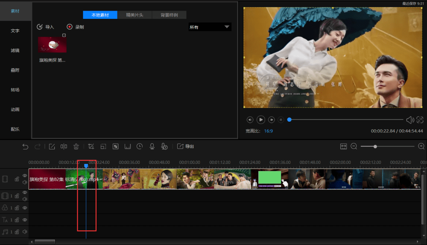This screenshot has width=427, height=245.
Task: Click the clock duration icon
Action: [x=140, y=146]
